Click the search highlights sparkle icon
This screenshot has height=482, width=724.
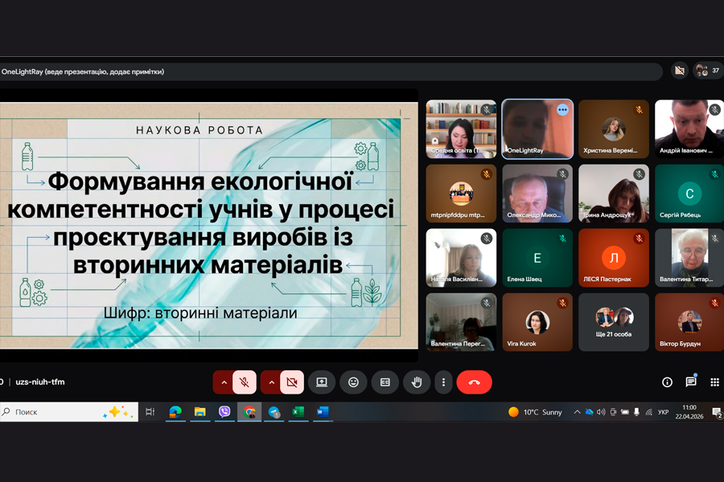[117, 412]
